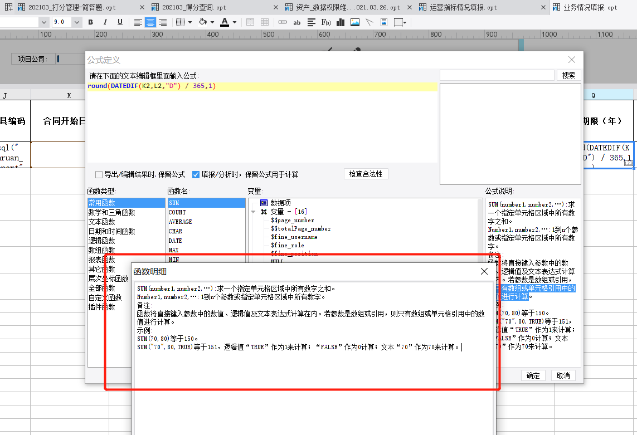Open the font size dropdown

click(77, 22)
